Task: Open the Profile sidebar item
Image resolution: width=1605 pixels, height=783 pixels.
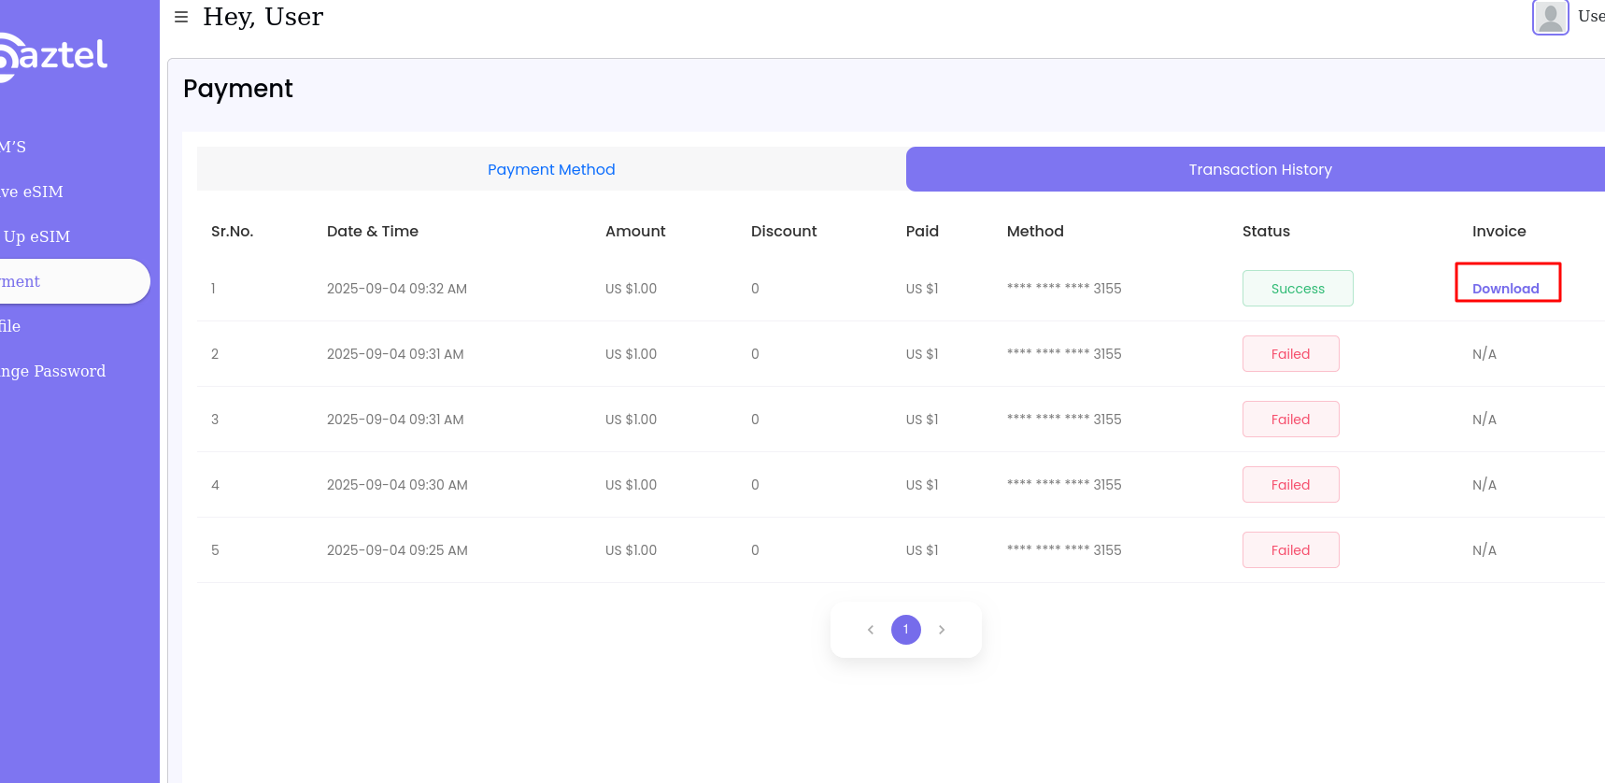Action: point(10,326)
